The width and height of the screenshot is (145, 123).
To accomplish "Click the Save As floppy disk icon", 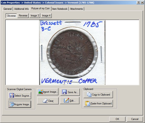I will 64,92.
